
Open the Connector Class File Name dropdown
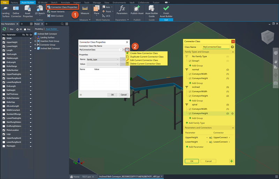(121, 50)
